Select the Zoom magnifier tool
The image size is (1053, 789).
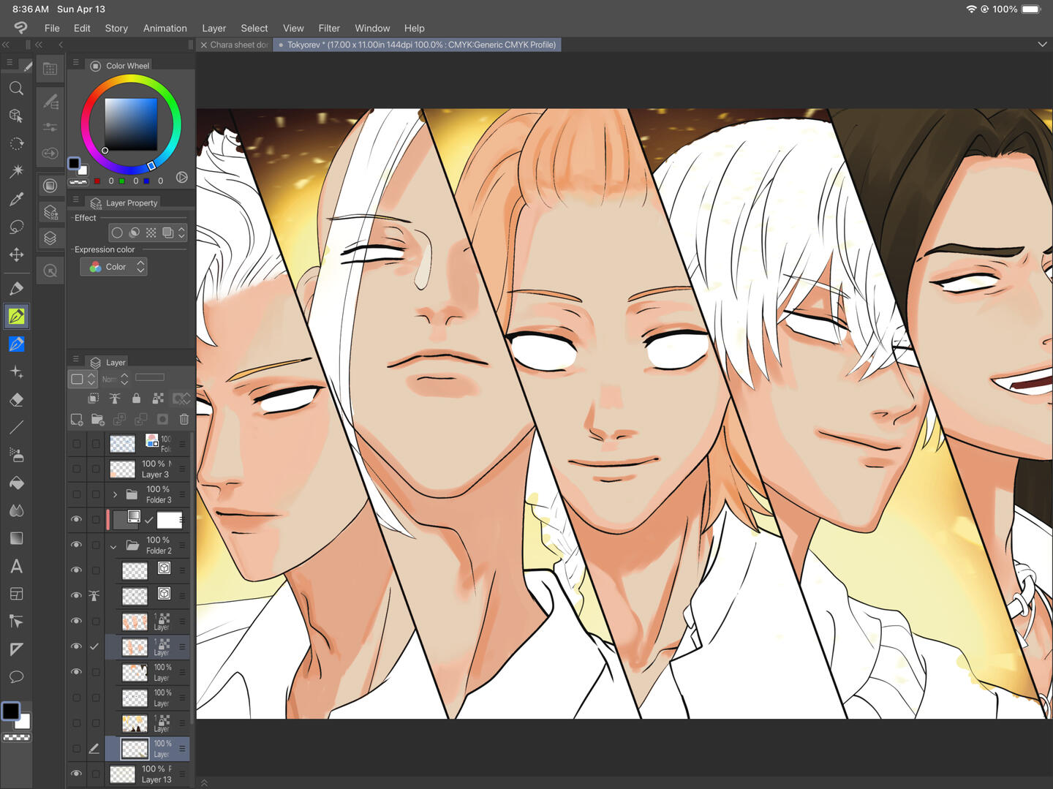(16, 88)
